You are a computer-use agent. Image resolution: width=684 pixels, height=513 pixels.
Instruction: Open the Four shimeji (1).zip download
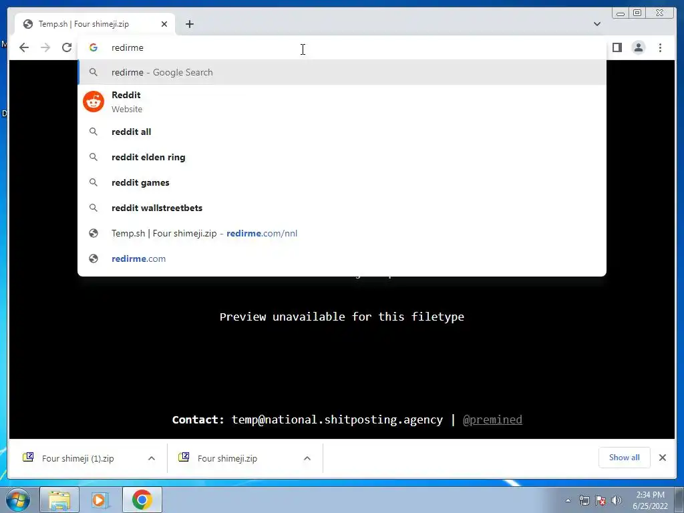[x=77, y=458]
